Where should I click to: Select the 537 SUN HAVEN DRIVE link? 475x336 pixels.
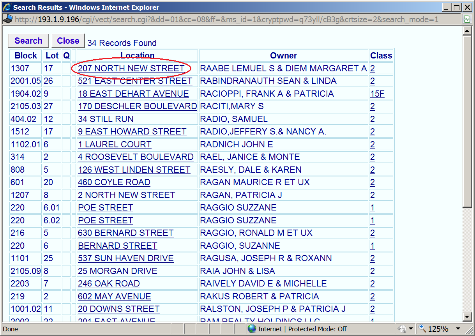tap(125, 258)
